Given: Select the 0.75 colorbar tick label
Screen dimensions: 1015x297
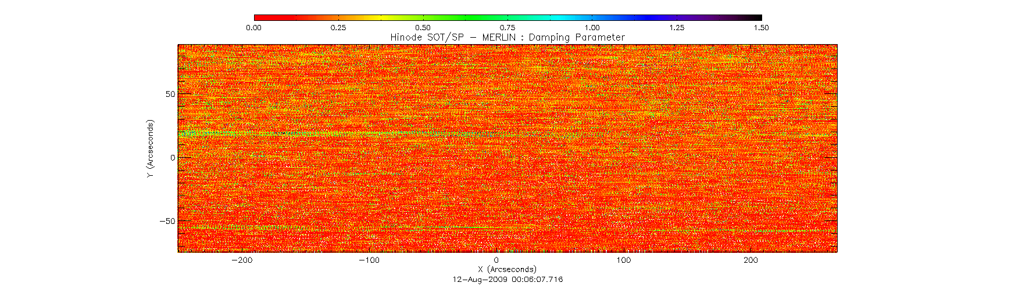Looking at the screenshot, I should (508, 27).
